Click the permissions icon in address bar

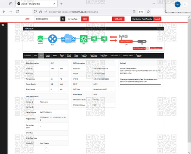click(46, 11)
